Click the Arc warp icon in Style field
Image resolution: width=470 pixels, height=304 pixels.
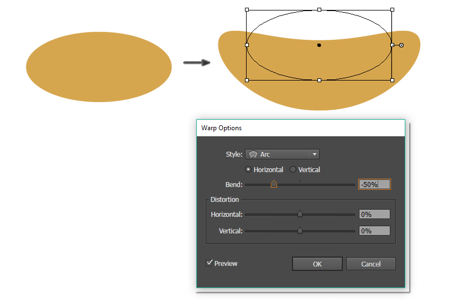pyautogui.click(x=253, y=154)
